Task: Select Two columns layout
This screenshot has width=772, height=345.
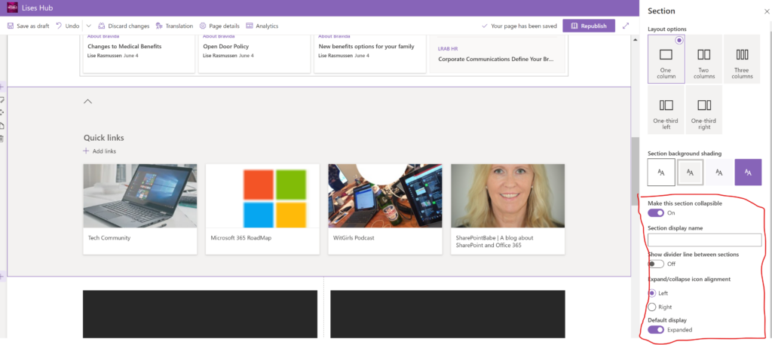Action: 703,59
